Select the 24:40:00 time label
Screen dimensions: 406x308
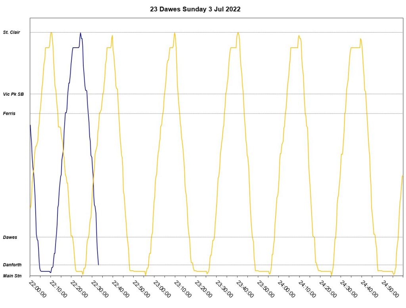point(370,289)
